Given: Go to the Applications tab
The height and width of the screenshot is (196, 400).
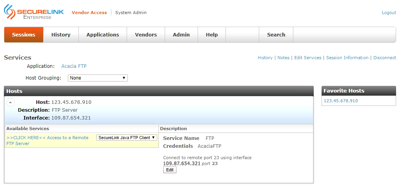Looking at the screenshot, I should pyautogui.click(x=103, y=35).
